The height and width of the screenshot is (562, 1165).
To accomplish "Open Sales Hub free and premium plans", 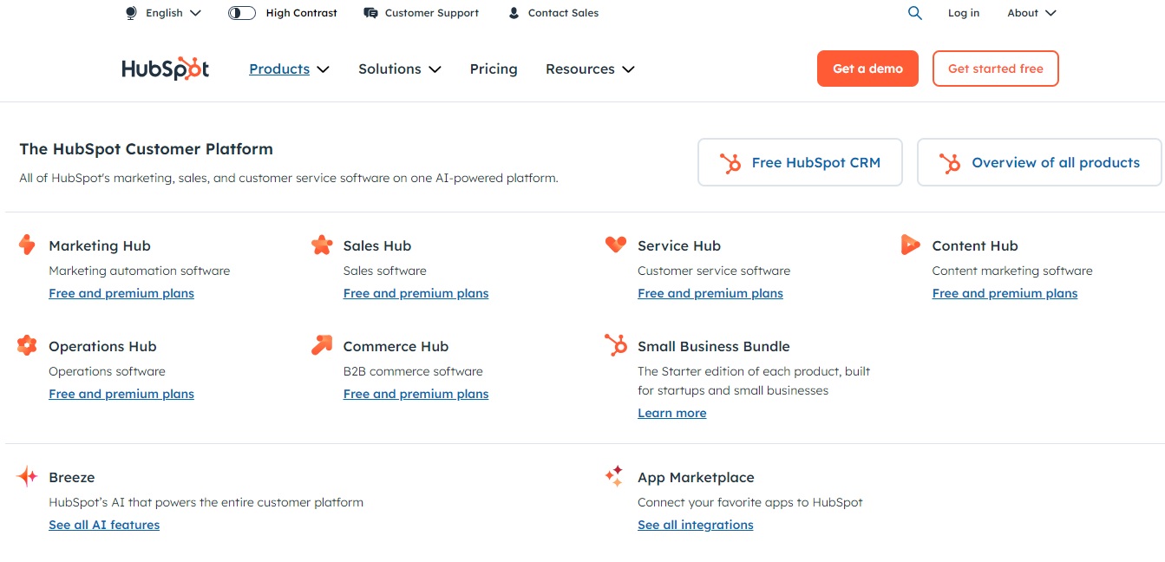I will pos(416,293).
